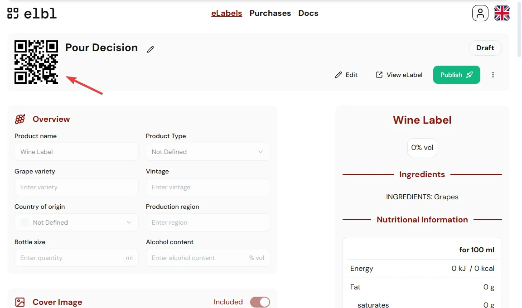The width and height of the screenshot is (522, 308).
Task: Click the Draft status badge
Action: pos(485,48)
